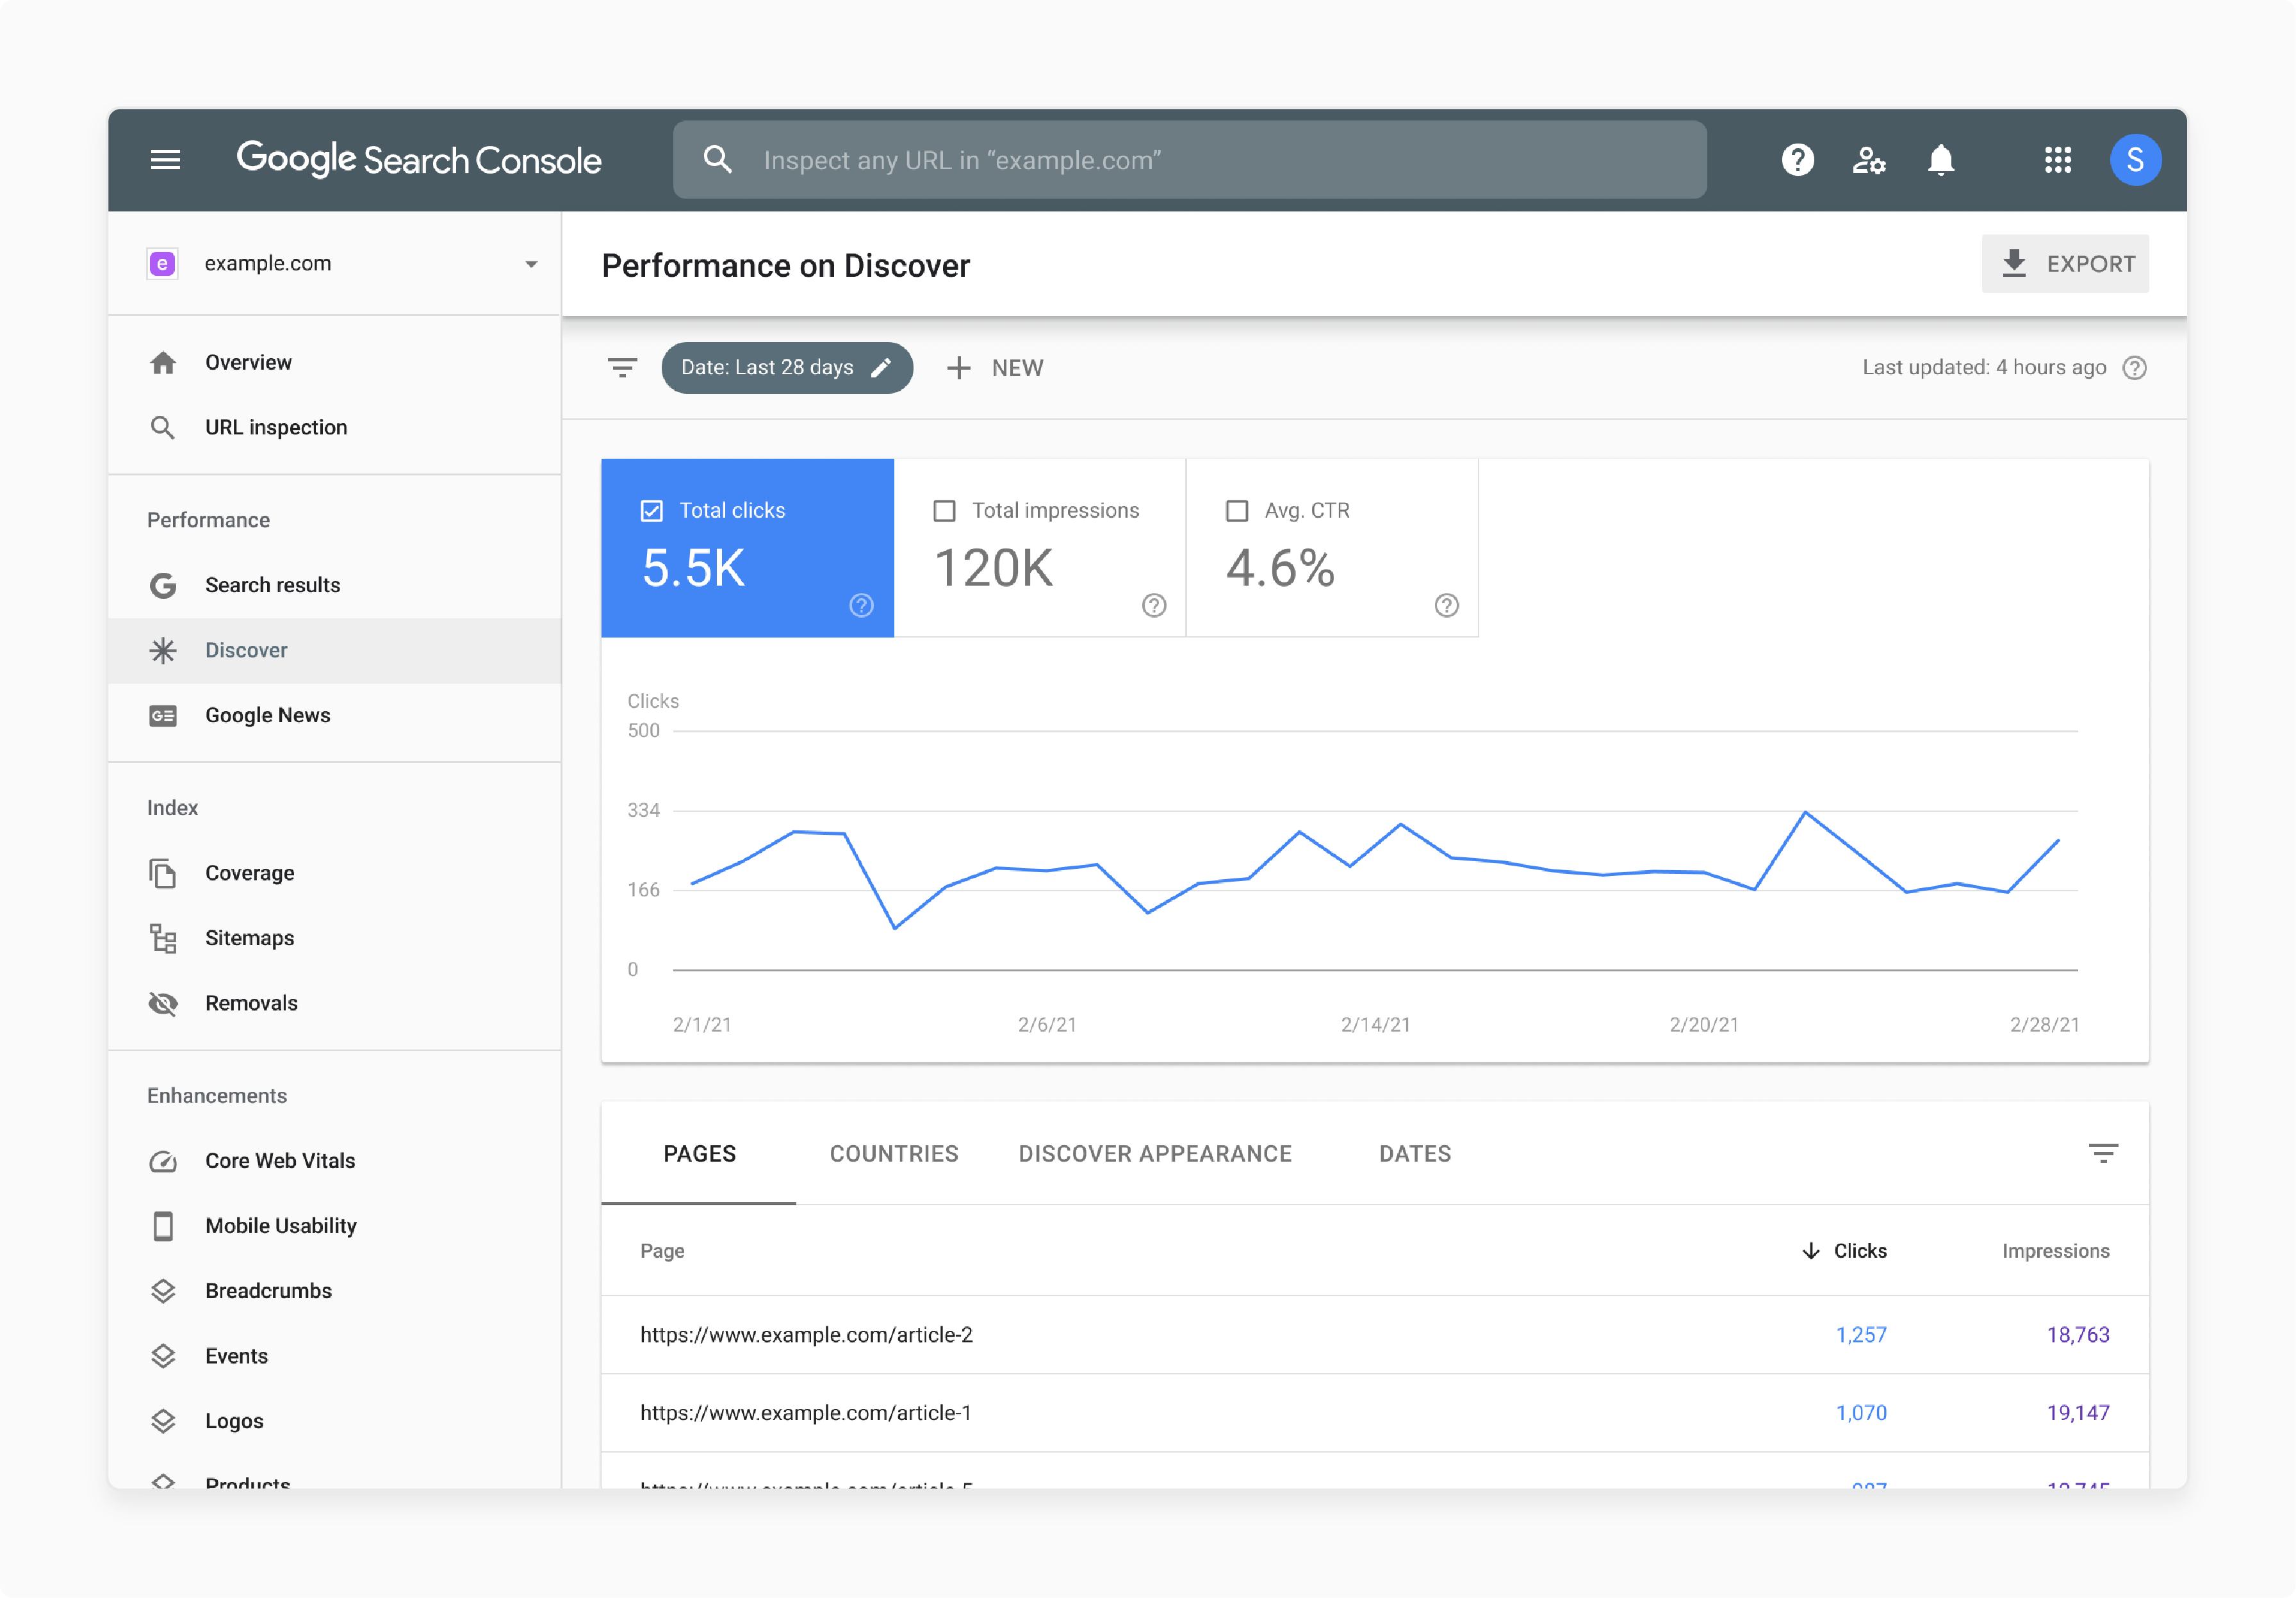Sort table by Impressions column

click(x=2055, y=1251)
